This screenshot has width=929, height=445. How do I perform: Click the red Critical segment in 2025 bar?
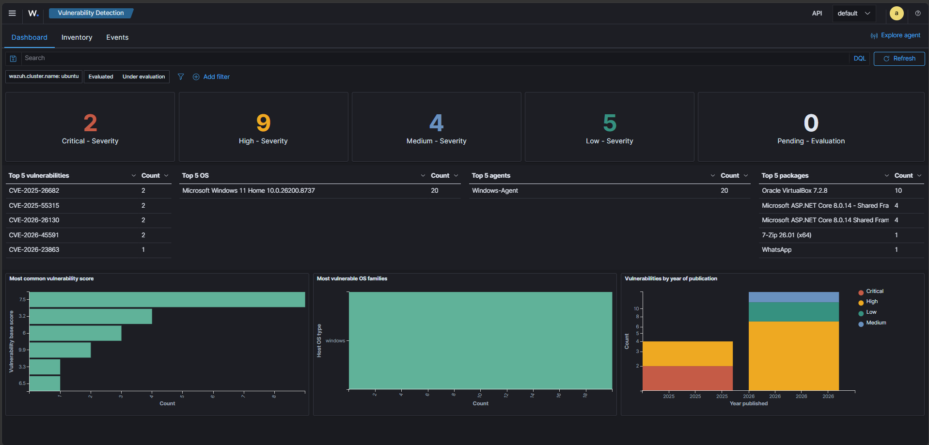(687, 378)
